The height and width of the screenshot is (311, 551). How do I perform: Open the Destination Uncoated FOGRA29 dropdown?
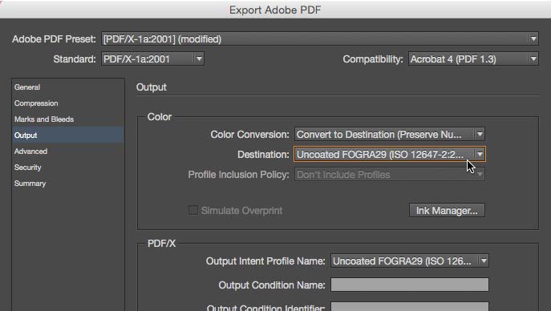pyautogui.click(x=390, y=155)
